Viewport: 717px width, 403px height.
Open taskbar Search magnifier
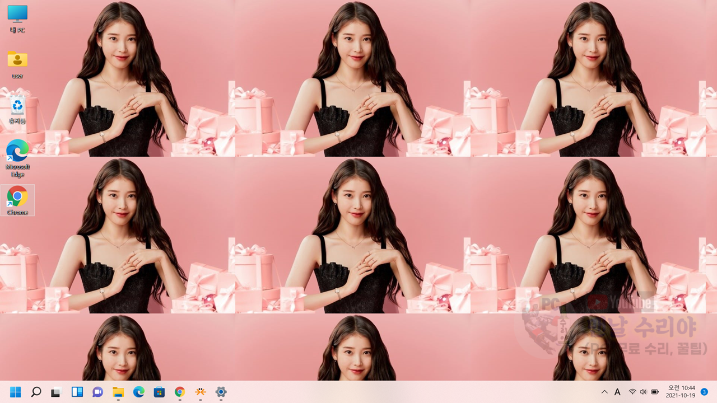(36, 392)
